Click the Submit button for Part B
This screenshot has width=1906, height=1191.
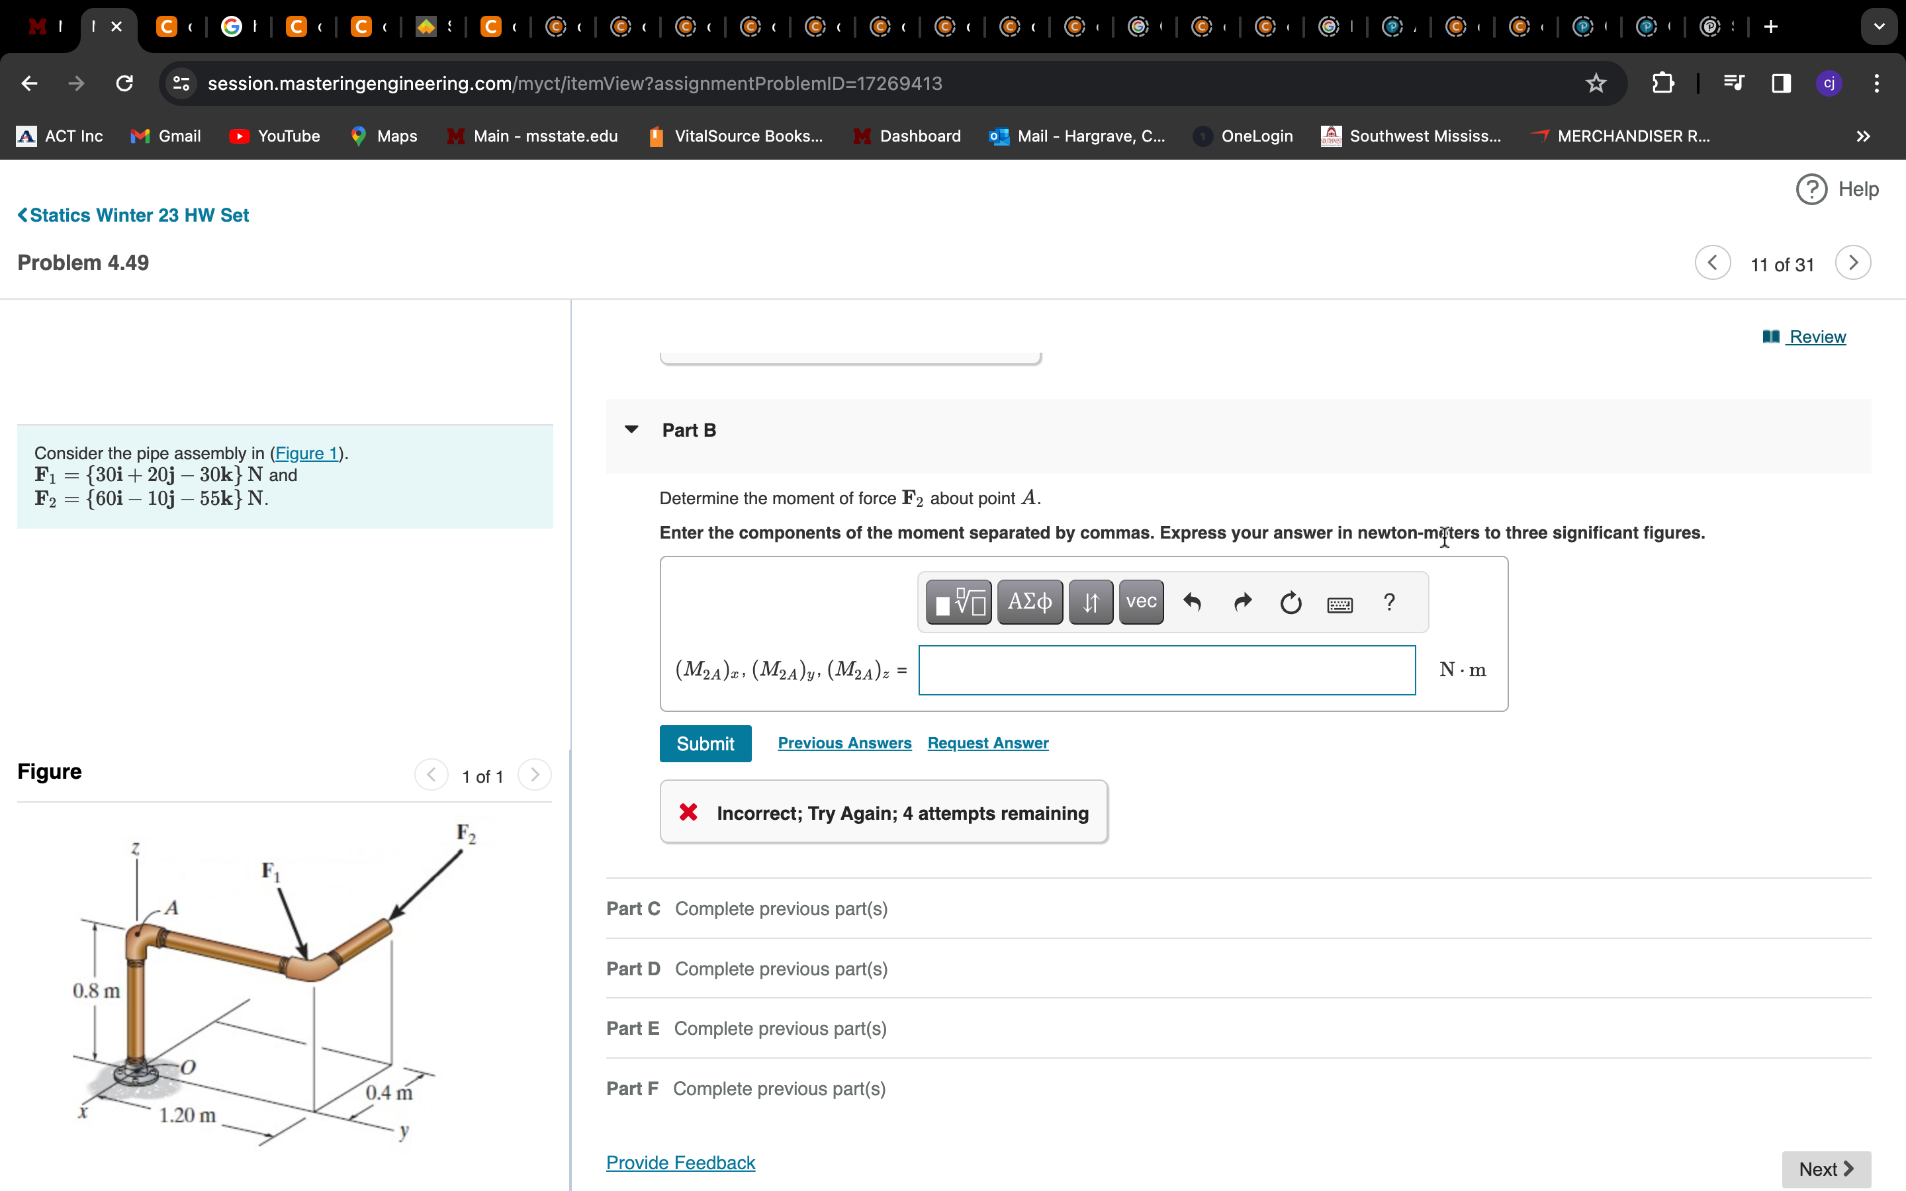click(x=705, y=742)
